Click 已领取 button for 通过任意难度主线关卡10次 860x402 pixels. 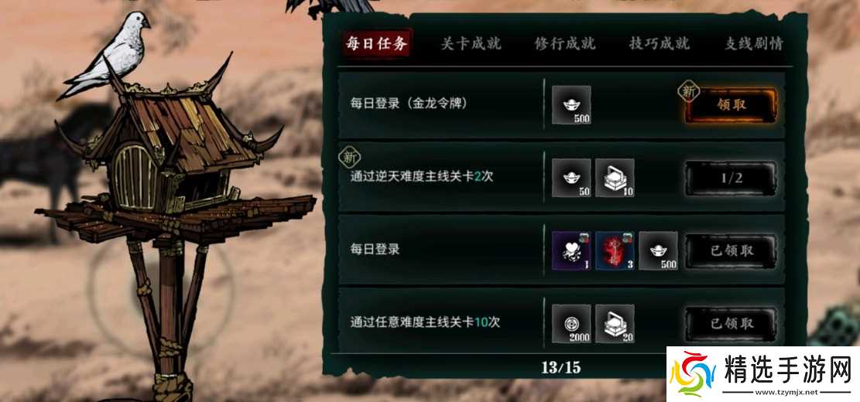pos(731,323)
